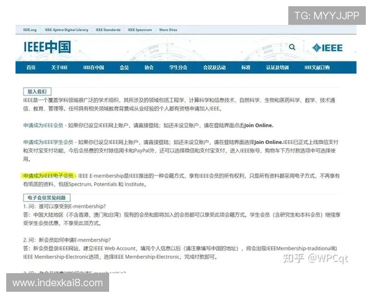Follow the highlighted 申请成为IEEE电子会员 link
The image size is (372, 298).
coord(48,176)
